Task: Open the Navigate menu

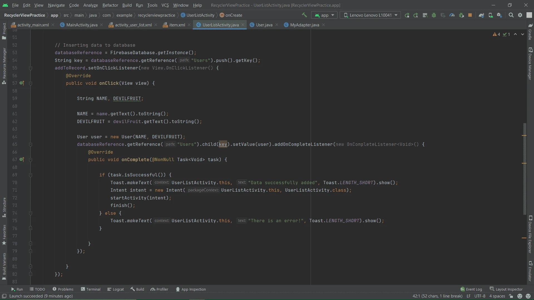Action: (56, 5)
